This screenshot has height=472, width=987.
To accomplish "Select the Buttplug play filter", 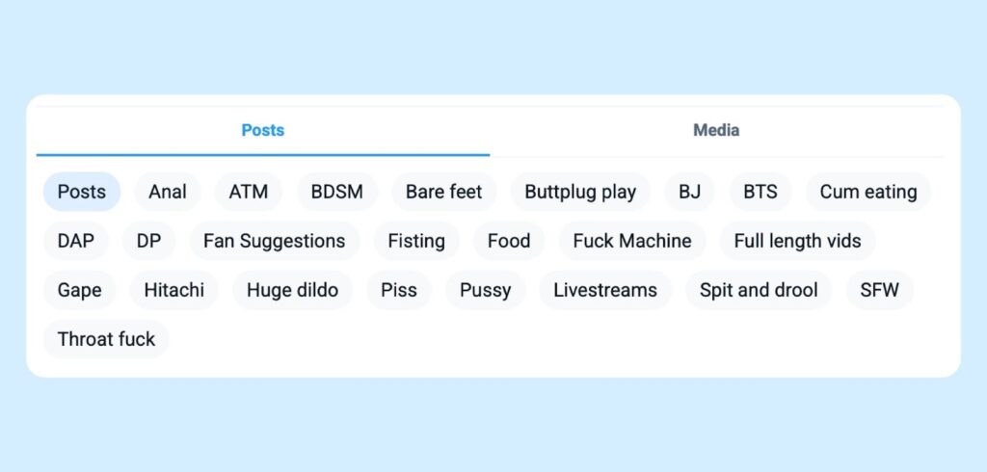I will coord(580,192).
